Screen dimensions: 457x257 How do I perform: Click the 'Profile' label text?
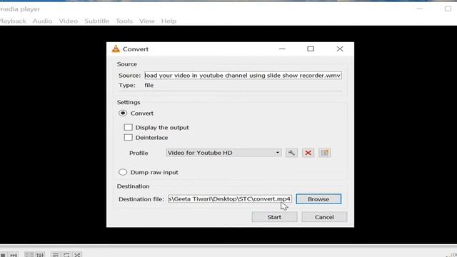[x=139, y=153]
